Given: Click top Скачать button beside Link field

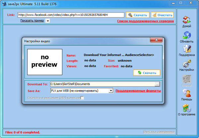Looking at the screenshot, I should coord(138,15).
